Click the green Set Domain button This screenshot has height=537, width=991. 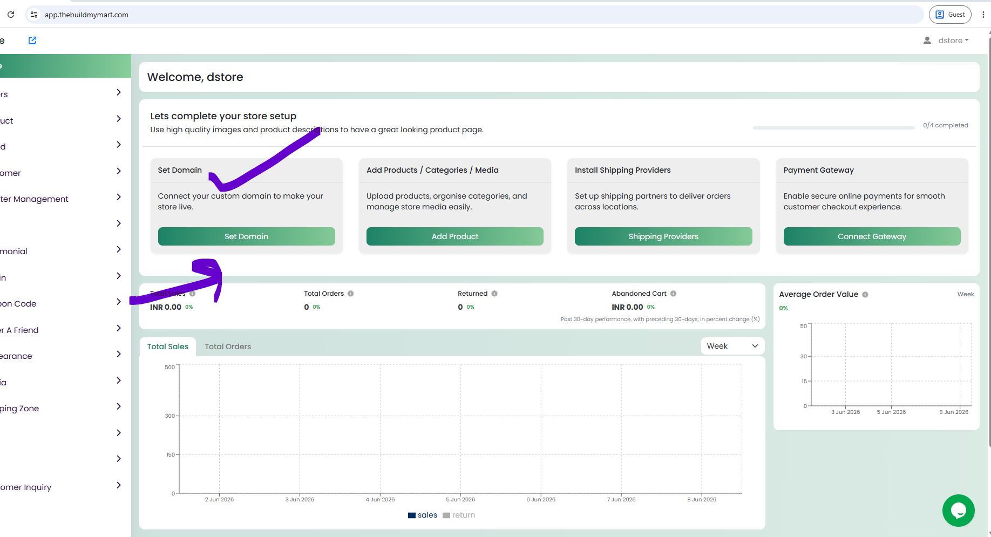pyautogui.click(x=247, y=236)
